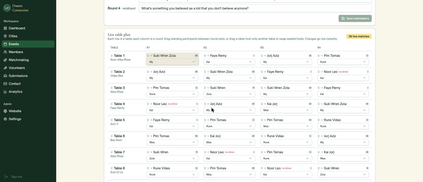Click grip handle of Table 8 R1 Rune Vidas
Image resolution: width=423 pixels, height=182 pixels.
point(148,168)
